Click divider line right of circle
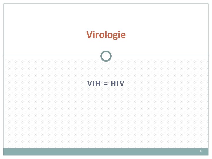The width and height of the screenshot is (212, 159). [x=162, y=56]
